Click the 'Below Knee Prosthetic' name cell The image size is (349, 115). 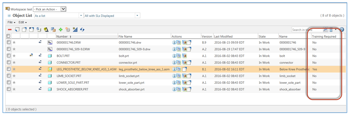[x=294, y=69]
